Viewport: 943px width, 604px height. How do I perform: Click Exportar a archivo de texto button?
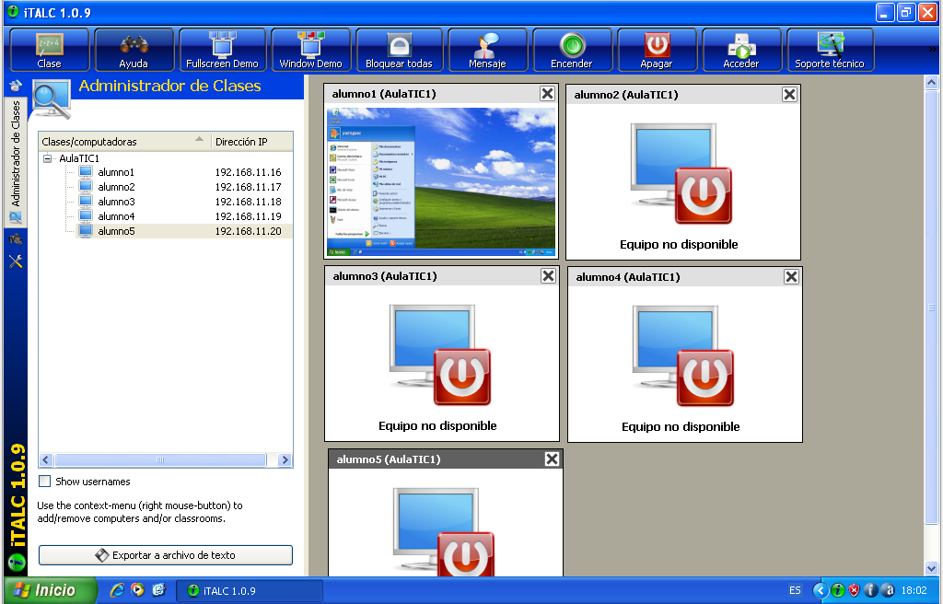tap(166, 555)
